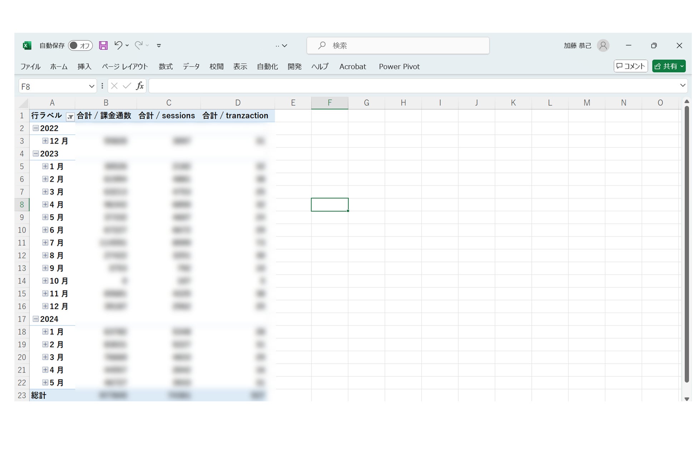Click the Save floppy disk icon
The width and height of the screenshot is (697, 462).
pyautogui.click(x=103, y=45)
